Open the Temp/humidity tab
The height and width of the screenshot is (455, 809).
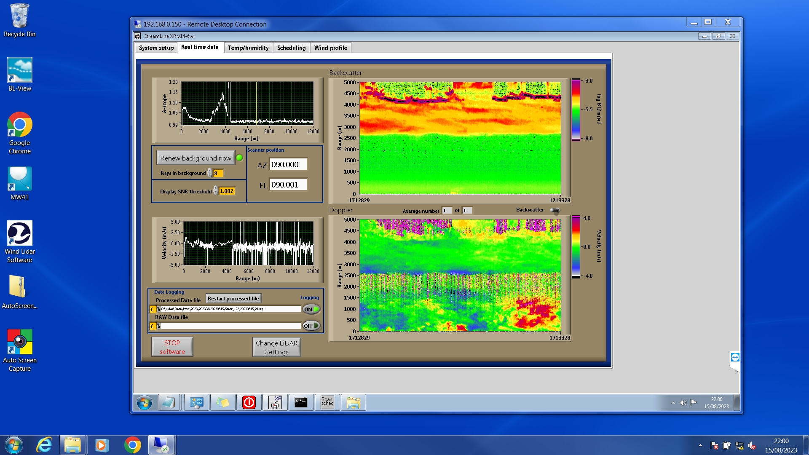(248, 48)
